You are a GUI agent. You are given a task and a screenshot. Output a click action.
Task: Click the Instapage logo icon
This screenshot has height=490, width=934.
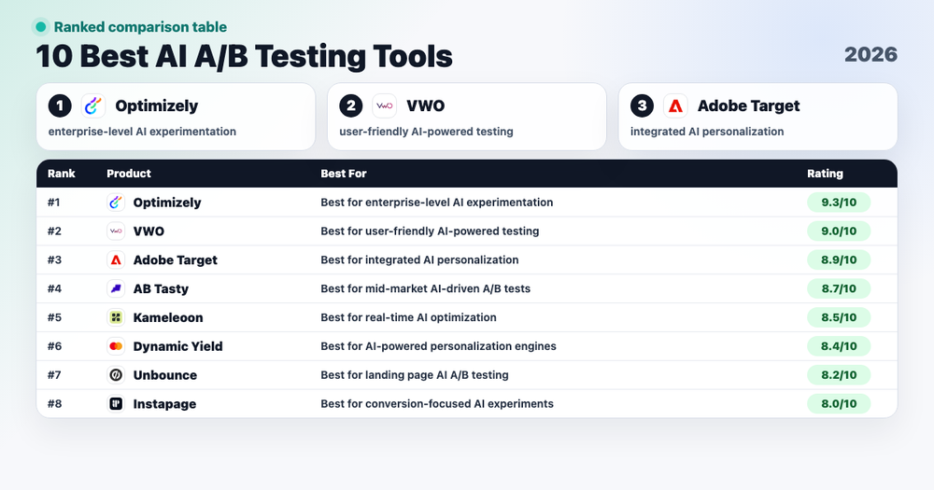click(116, 404)
